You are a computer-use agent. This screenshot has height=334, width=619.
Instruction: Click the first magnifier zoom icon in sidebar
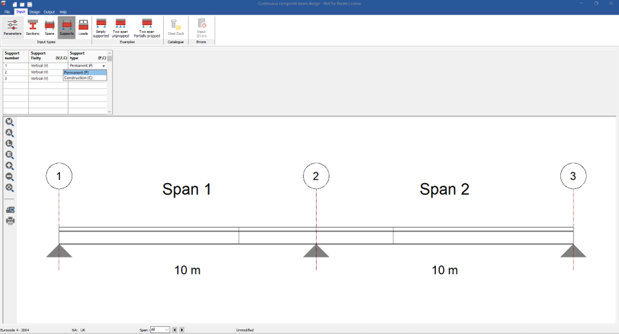click(x=10, y=122)
